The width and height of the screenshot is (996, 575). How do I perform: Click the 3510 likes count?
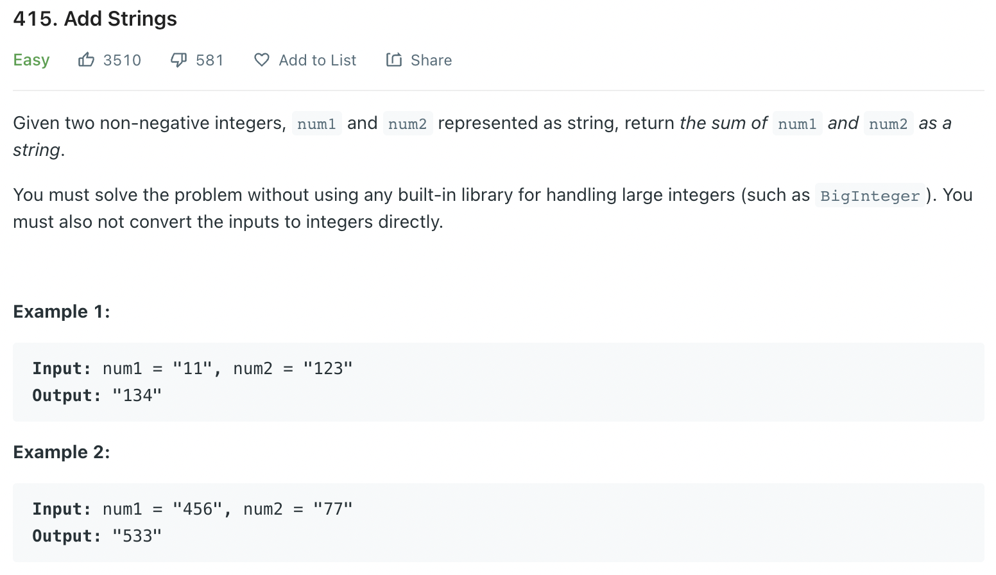122,60
